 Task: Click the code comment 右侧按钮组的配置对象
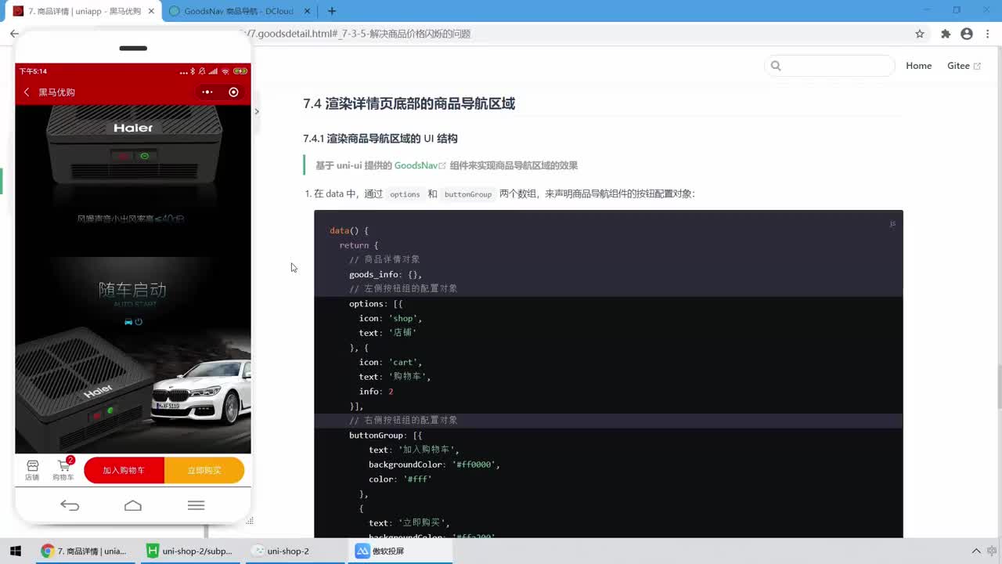[x=403, y=421]
